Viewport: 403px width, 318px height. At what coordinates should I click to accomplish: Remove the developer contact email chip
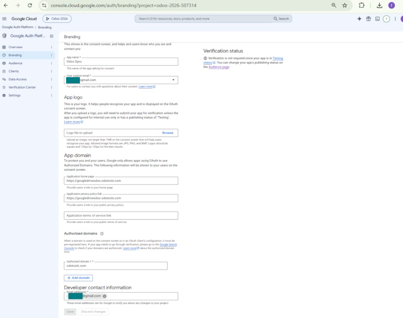[x=105, y=296]
